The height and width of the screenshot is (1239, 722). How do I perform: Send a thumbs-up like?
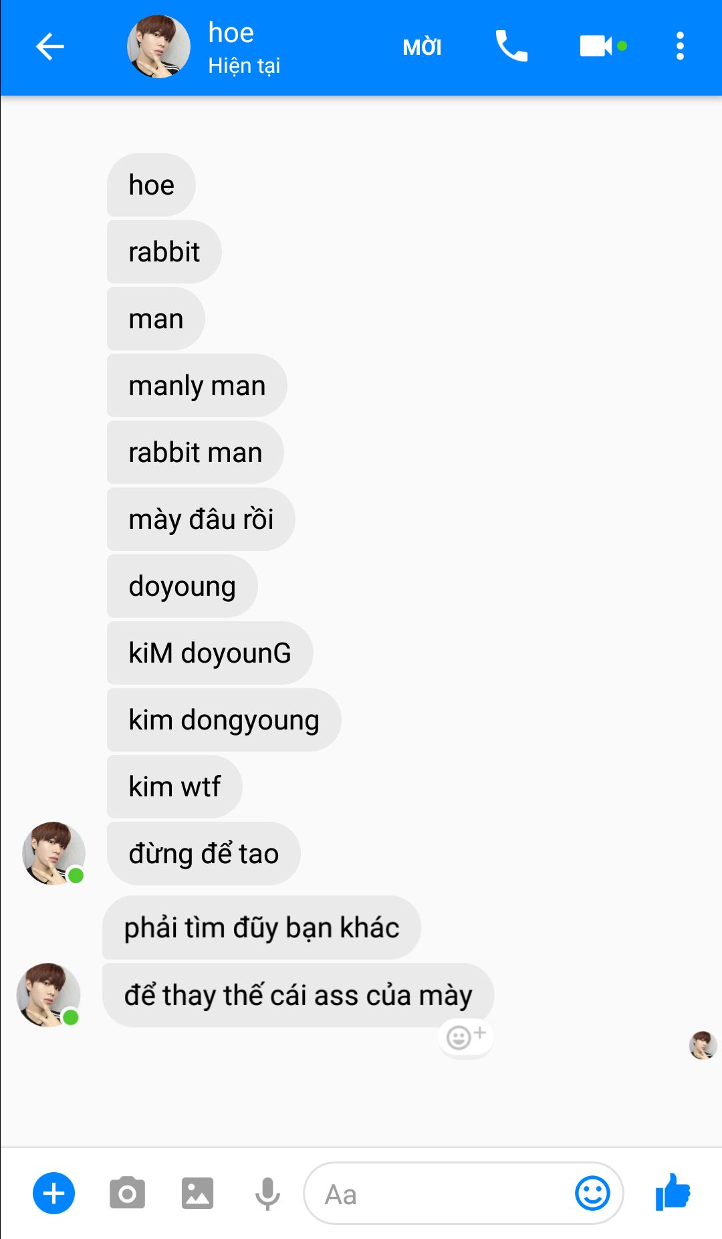(673, 1192)
